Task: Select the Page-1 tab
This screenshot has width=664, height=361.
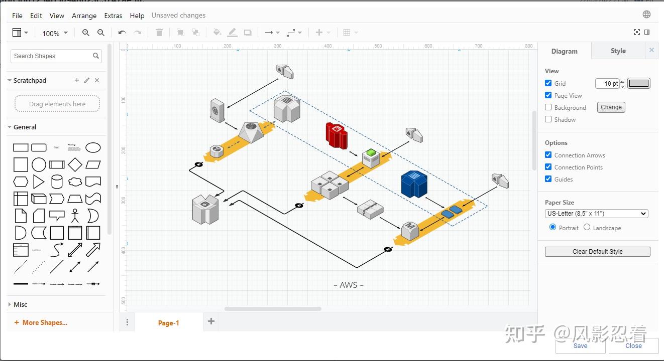Action: pyautogui.click(x=169, y=323)
